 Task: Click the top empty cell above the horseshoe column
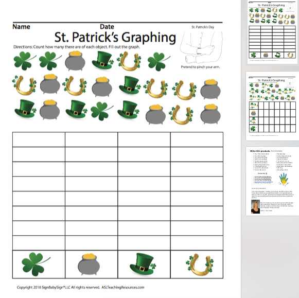[x=197, y=139]
